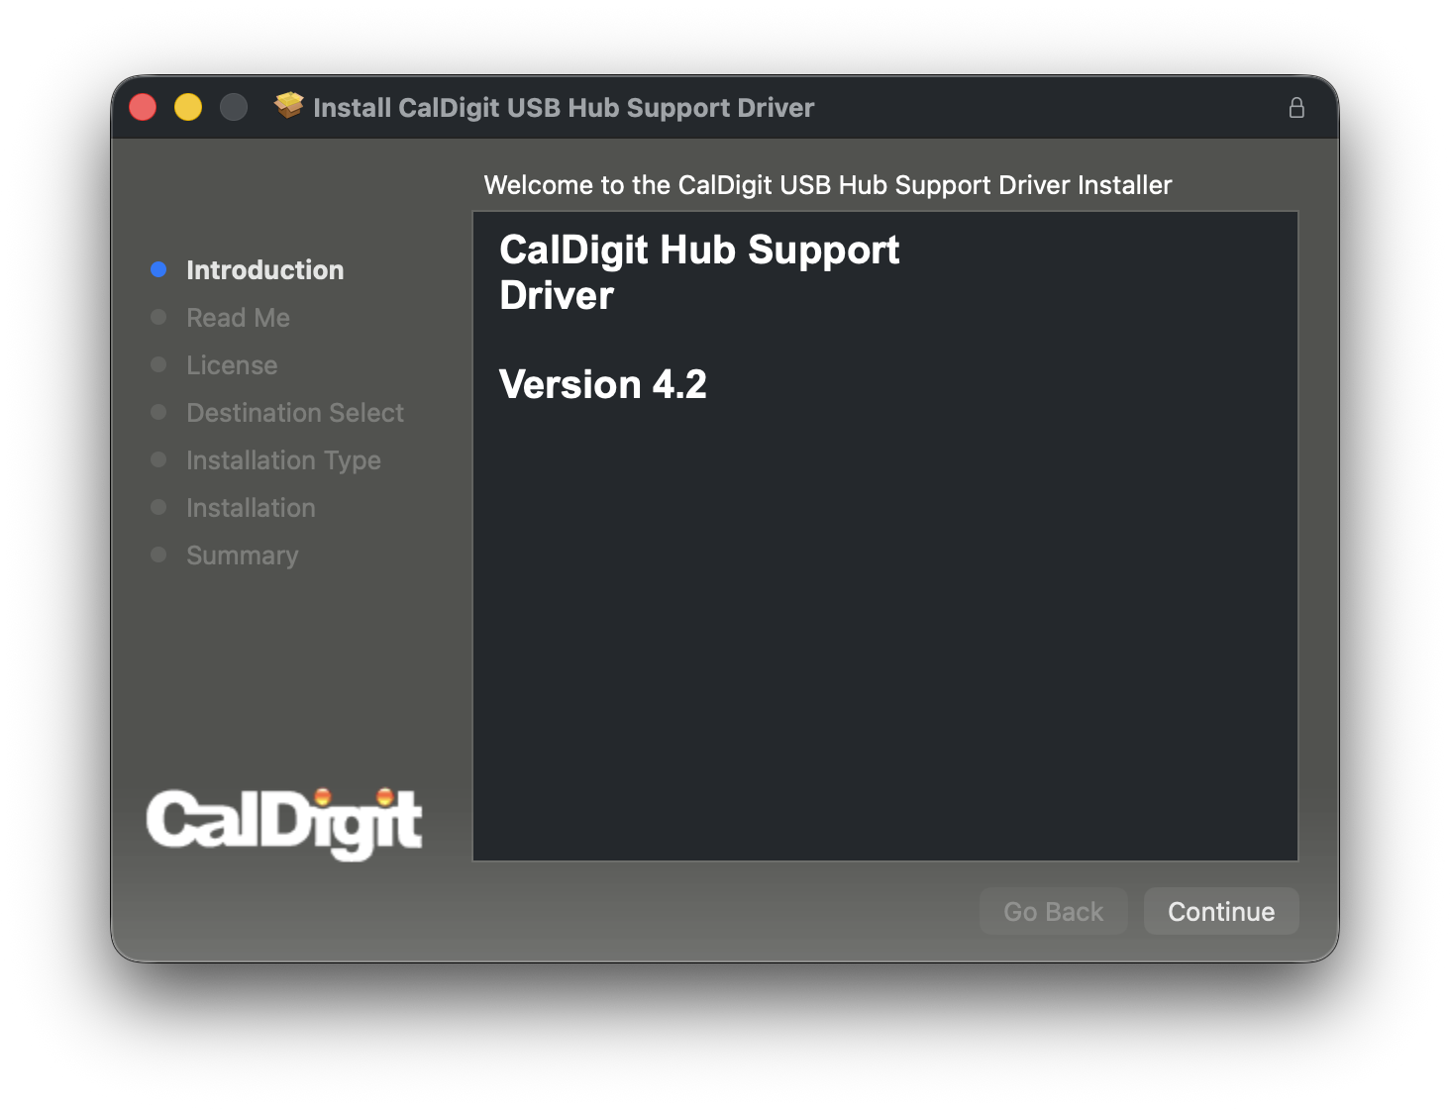Viewport: 1450px width, 1109px height.
Task: Select the License step in the sidebar
Action: (x=232, y=365)
